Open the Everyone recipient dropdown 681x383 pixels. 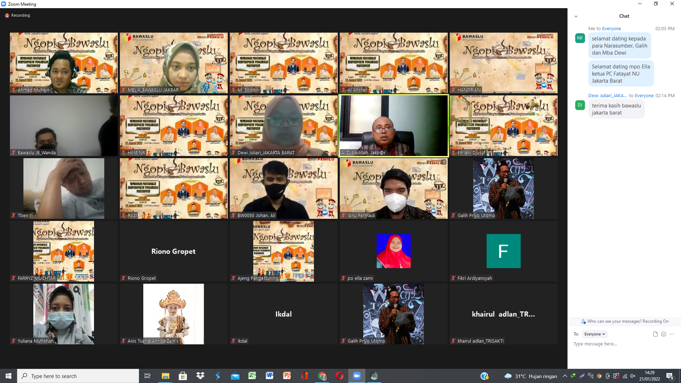595,334
